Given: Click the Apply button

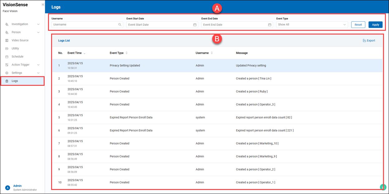Looking at the screenshot, I should click(x=376, y=25).
